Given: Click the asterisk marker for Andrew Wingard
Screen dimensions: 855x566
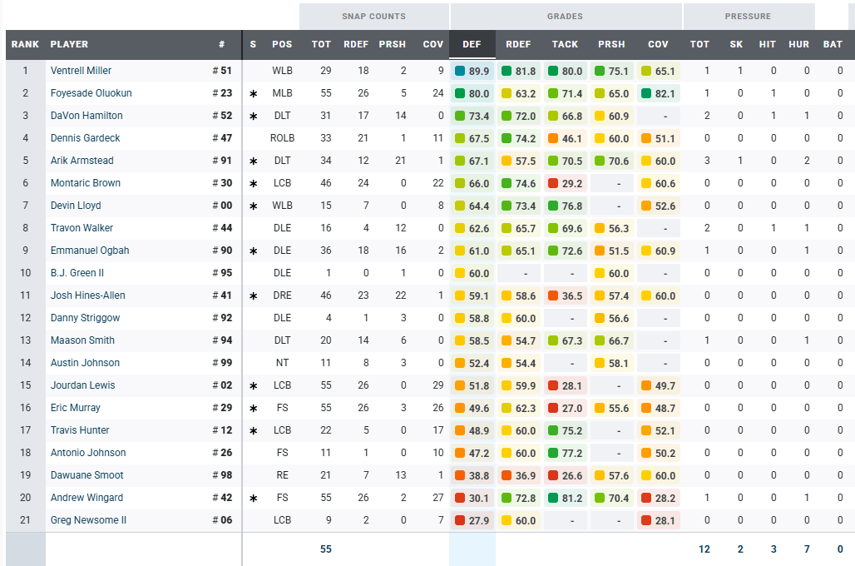Looking at the screenshot, I should pos(253,499).
